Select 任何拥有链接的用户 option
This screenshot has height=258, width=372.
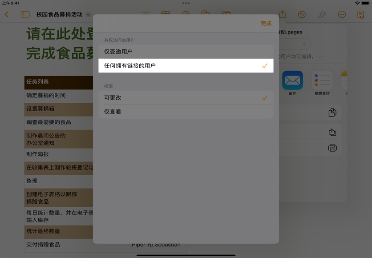tap(186, 66)
